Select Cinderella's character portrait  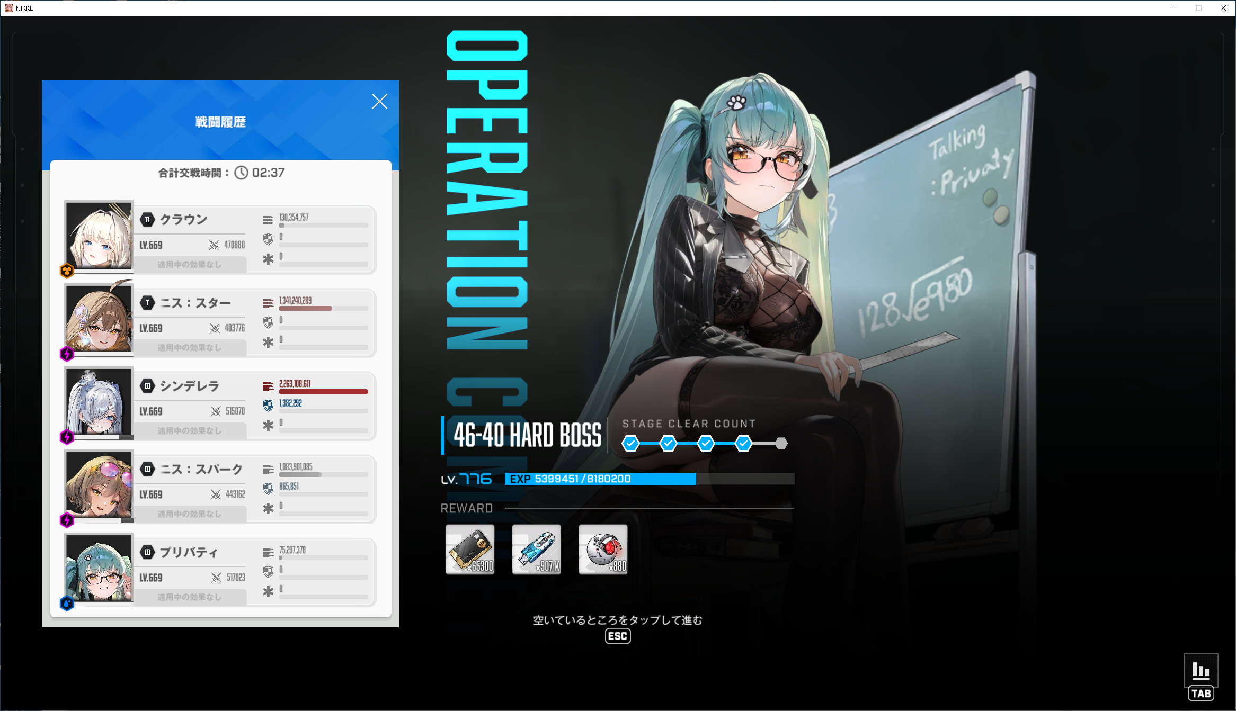click(x=99, y=402)
